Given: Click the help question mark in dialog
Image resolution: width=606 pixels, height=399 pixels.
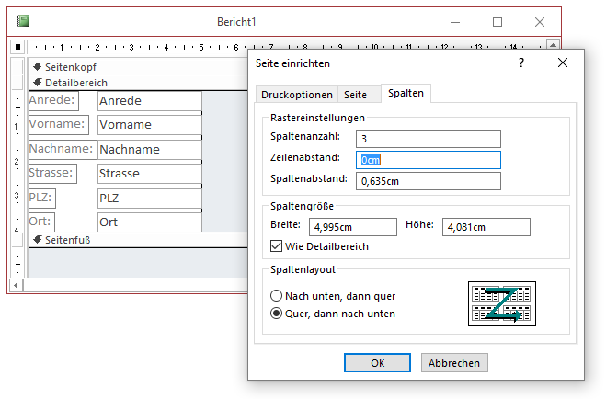Looking at the screenshot, I should [x=521, y=63].
